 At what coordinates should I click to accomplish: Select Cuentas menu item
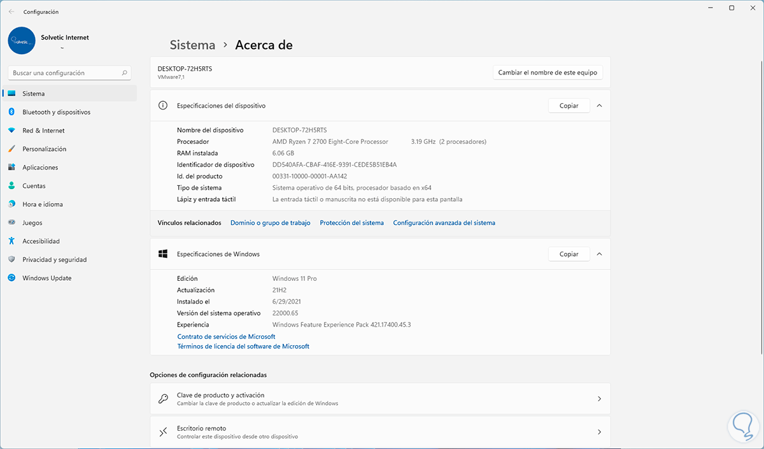point(34,186)
